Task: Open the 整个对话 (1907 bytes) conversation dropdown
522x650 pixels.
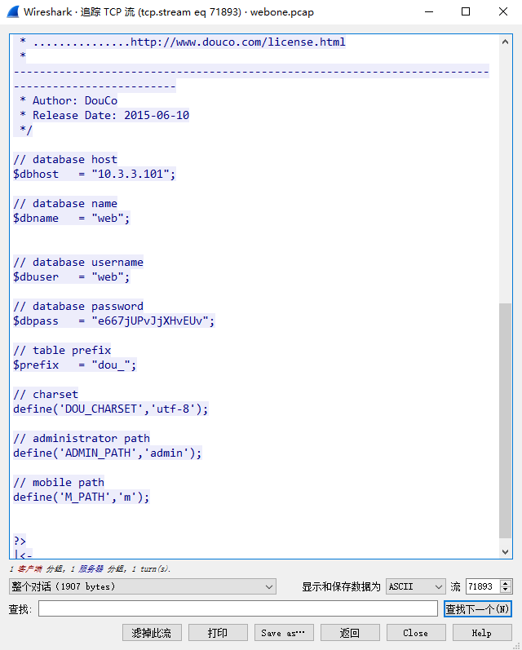Action: pos(142,586)
